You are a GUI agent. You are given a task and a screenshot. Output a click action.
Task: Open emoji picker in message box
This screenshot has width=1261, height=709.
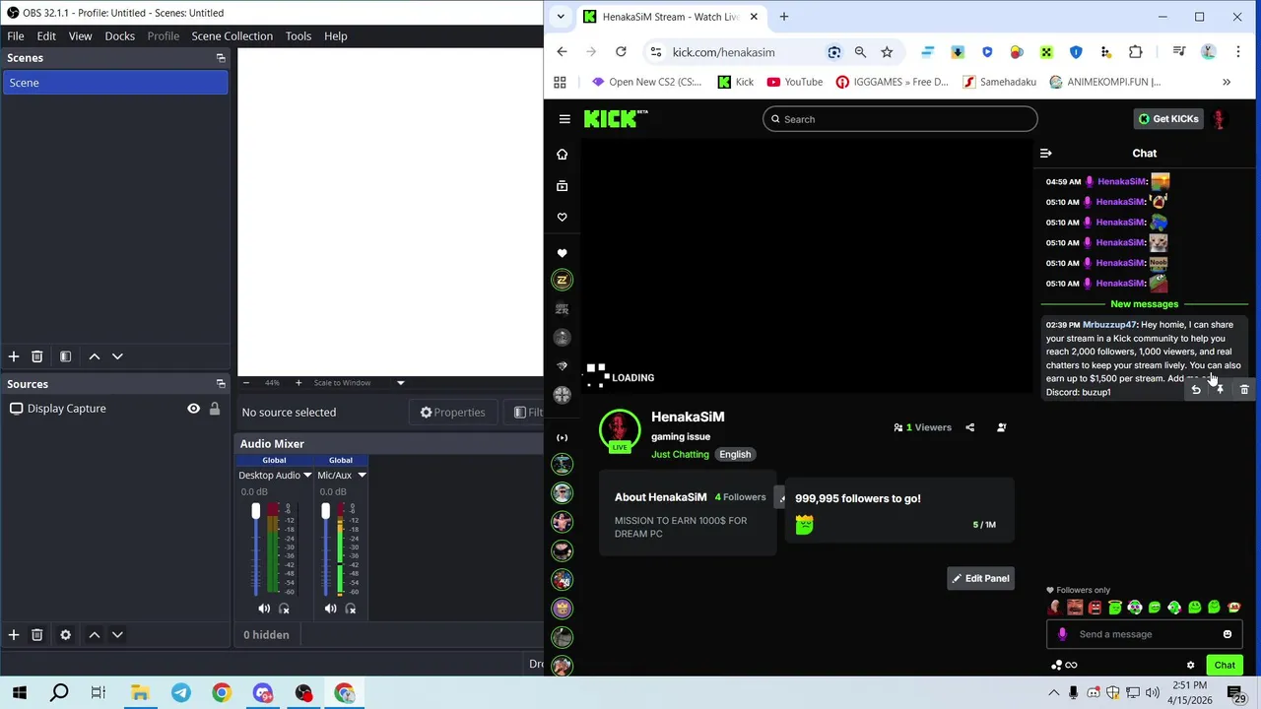1228,635
